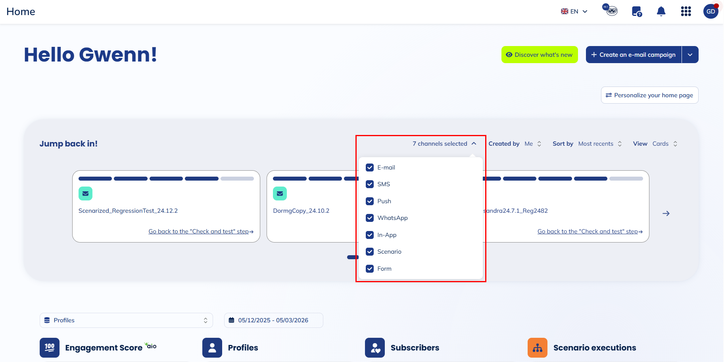The height and width of the screenshot is (362, 724).
Task: Open the notifications bell icon
Action: point(661,12)
